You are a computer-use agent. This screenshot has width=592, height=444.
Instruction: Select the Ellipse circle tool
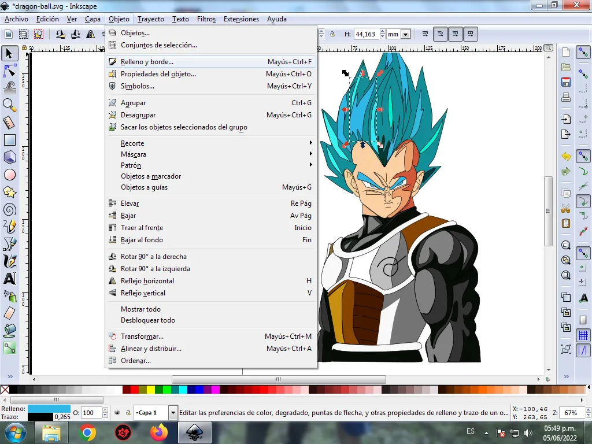pyautogui.click(x=9, y=175)
